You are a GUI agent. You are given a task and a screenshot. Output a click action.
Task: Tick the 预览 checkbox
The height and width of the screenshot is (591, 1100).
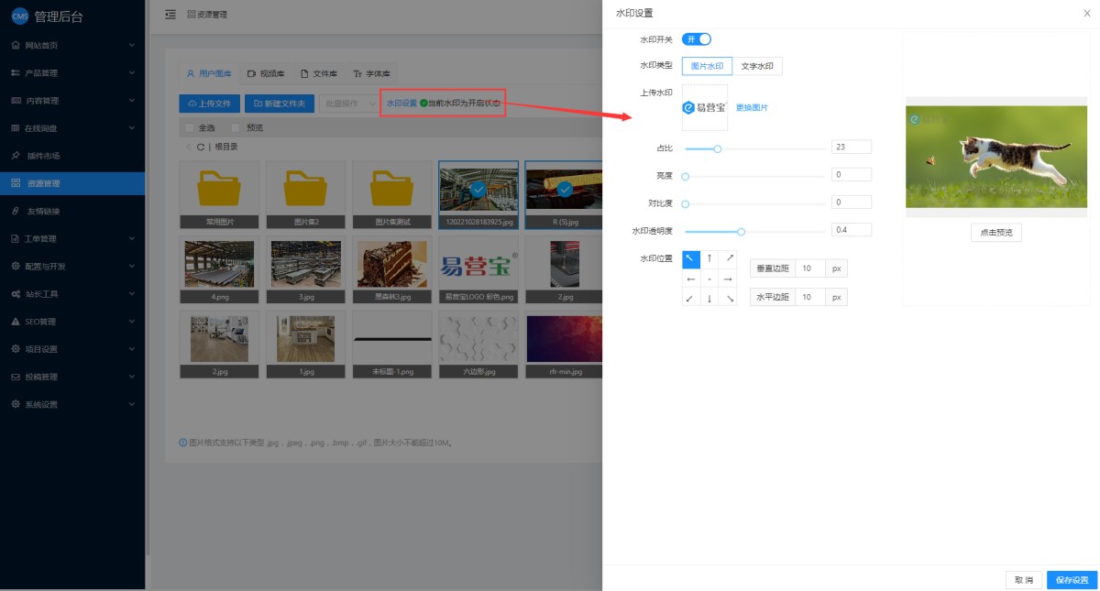(236, 127)
